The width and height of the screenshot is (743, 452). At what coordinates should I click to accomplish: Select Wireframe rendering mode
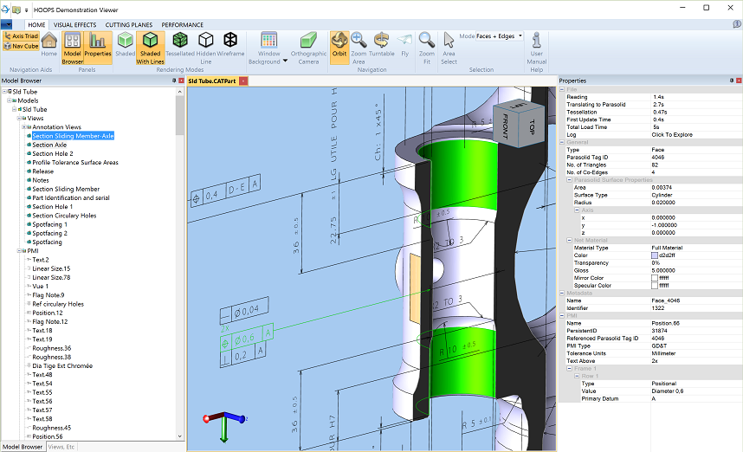[230, 43]
